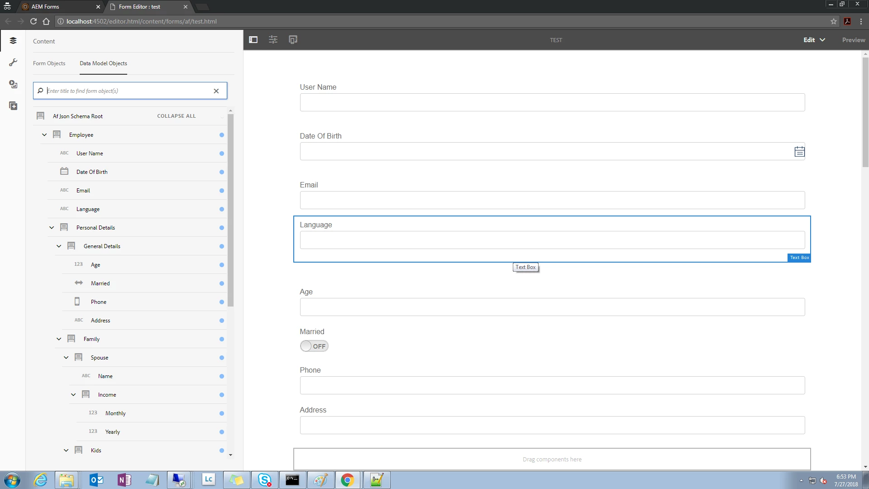Collapse the Income tree node
869x489 pixels.
[73, 395]
